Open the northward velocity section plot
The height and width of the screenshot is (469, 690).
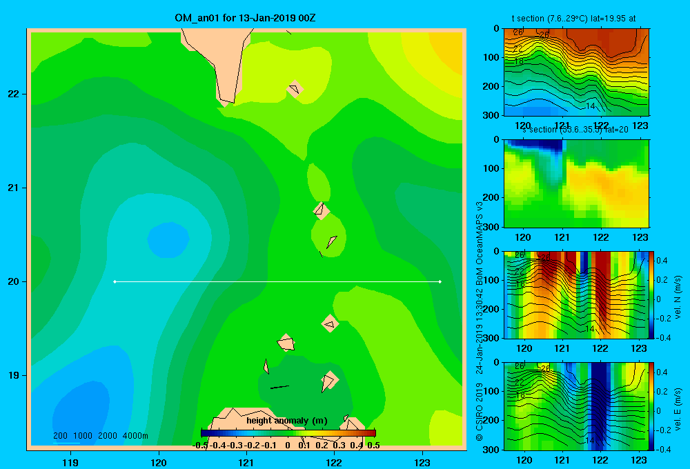[576, 295]
